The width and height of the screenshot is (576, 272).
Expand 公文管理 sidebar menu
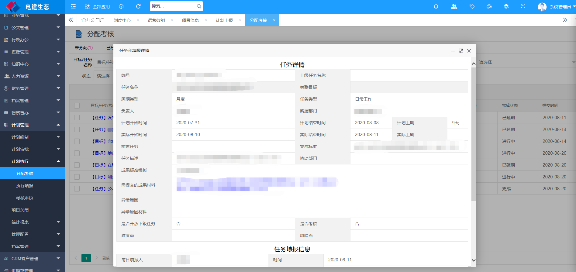pos(32,28)
